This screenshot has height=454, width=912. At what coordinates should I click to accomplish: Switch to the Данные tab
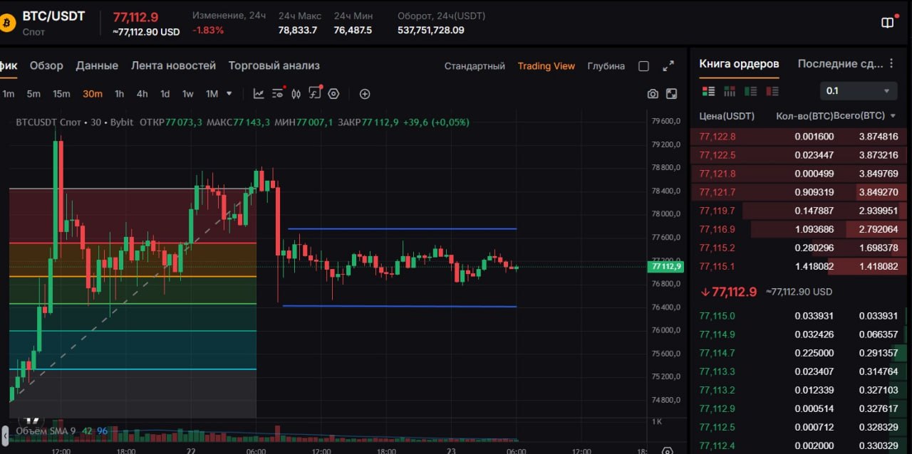tap(97, 65)
